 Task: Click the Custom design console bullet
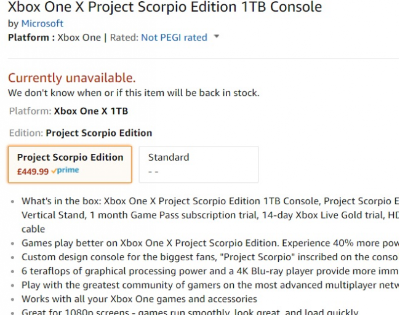(x=210, y=257)
